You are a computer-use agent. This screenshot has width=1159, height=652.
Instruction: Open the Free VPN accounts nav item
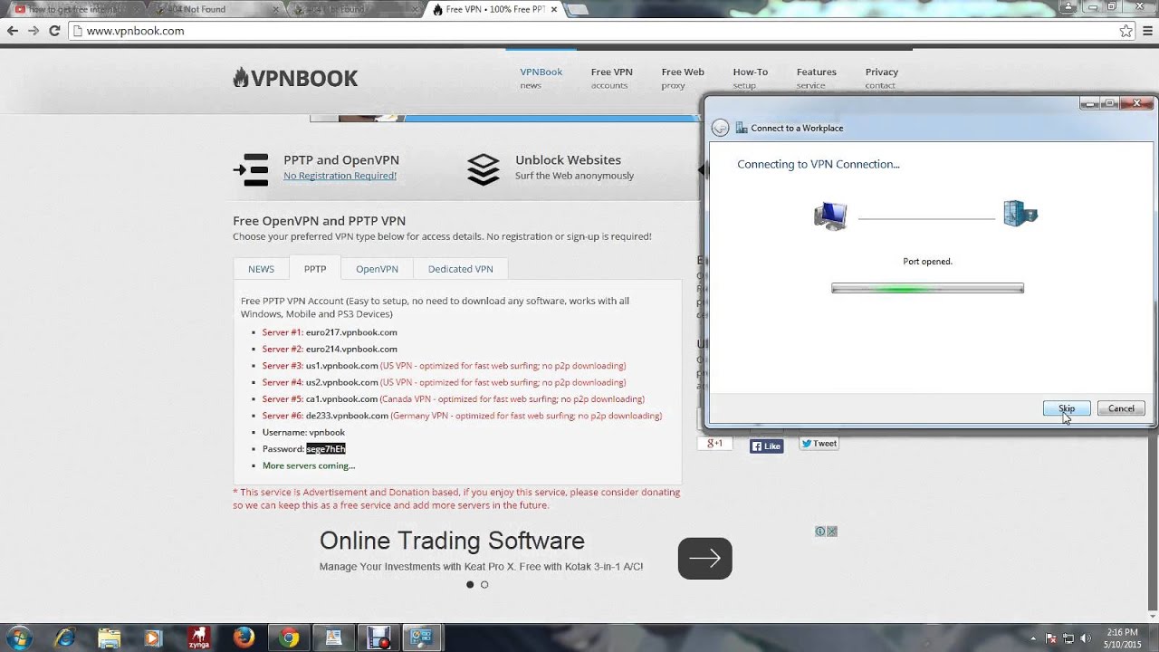[x=611, y=78]
